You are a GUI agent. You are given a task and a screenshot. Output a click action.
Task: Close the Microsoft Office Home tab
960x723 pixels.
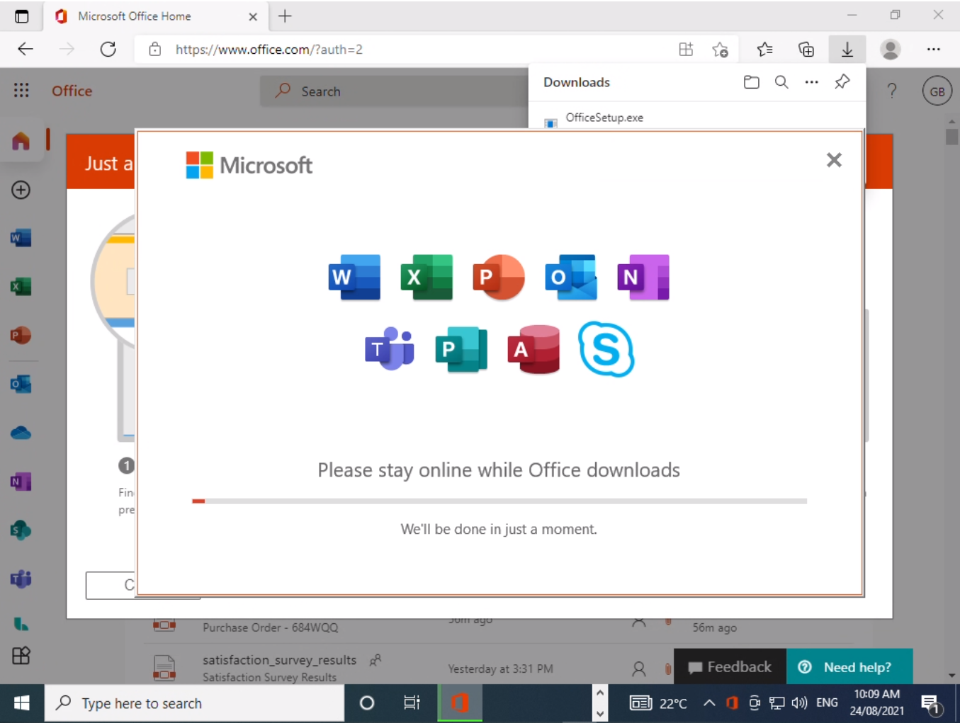click(253, 16)
